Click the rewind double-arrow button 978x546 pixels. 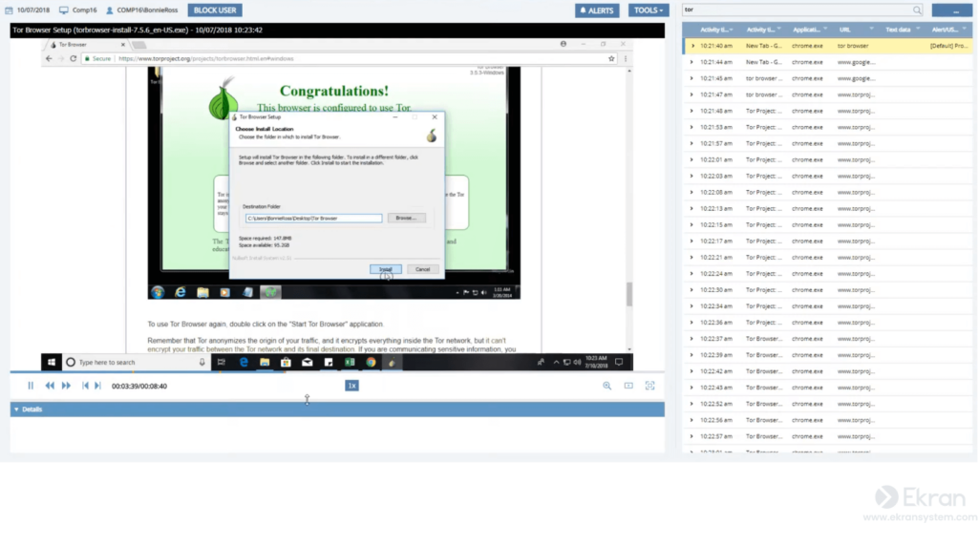coord(50,386)
